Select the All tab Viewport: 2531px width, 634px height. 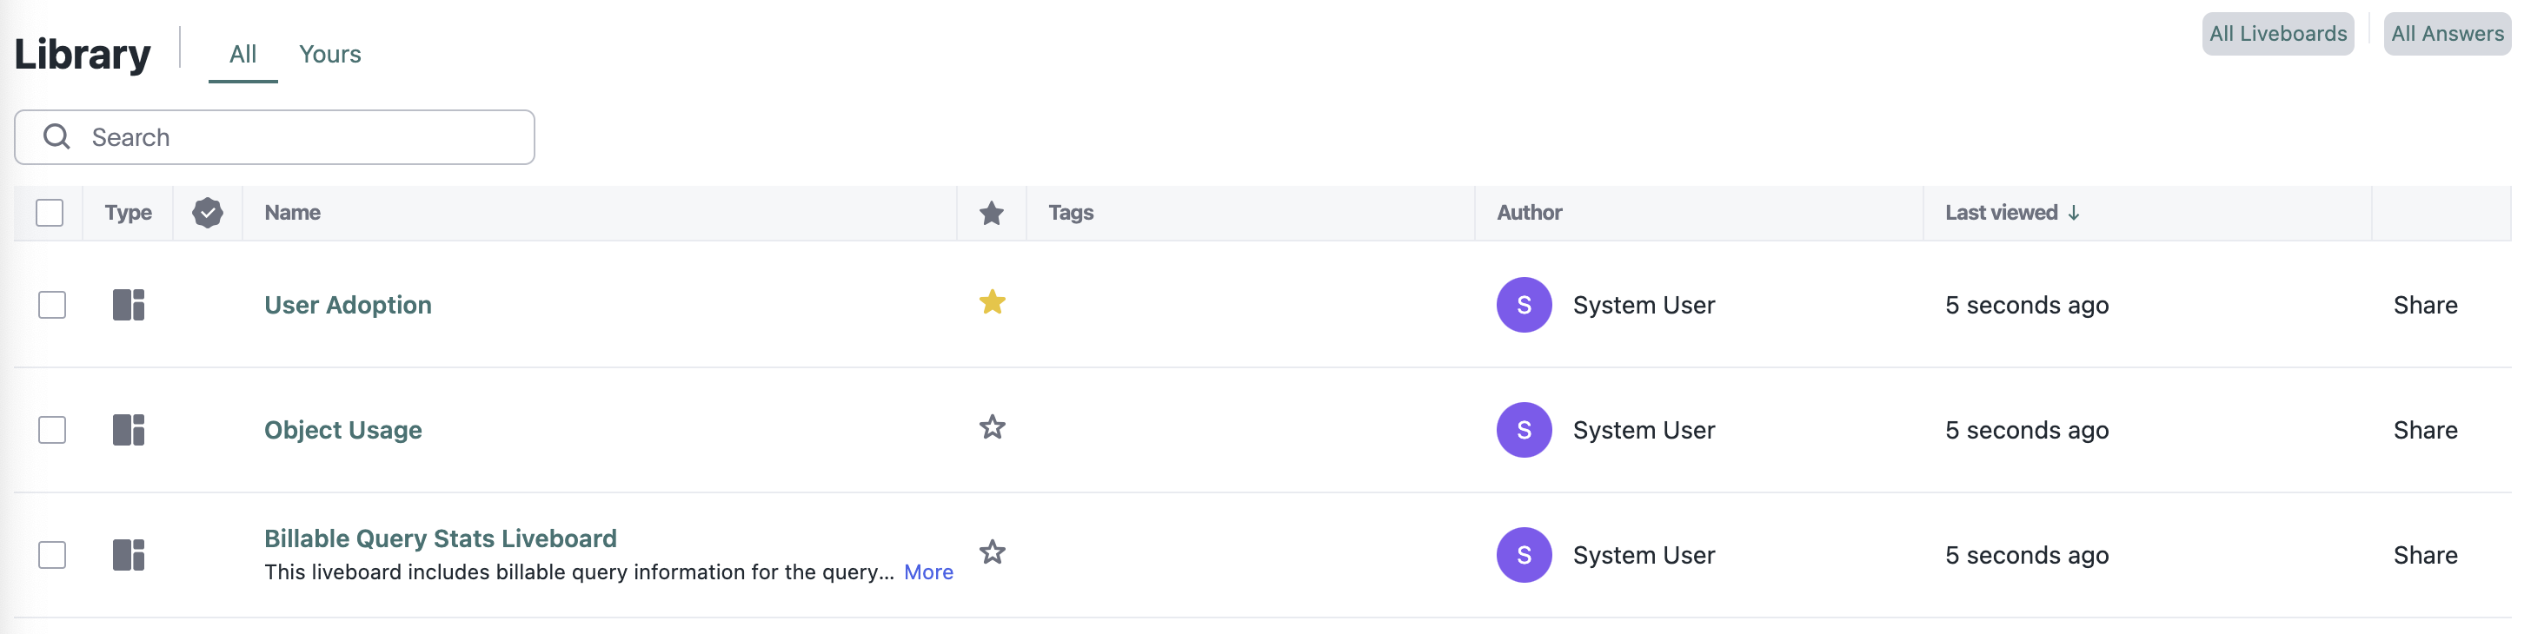click(242, 54)
